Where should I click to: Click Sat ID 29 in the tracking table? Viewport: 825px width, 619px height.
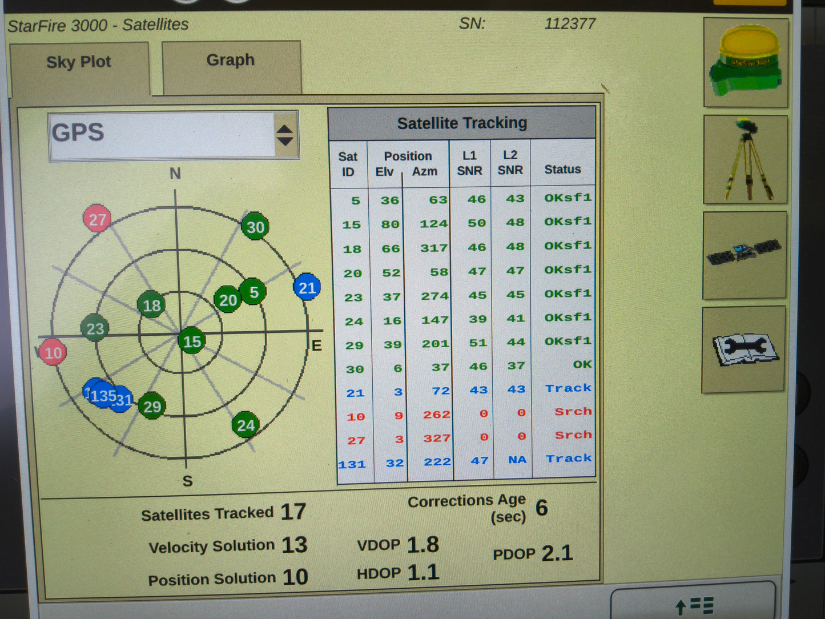click(x=355, y=345)
